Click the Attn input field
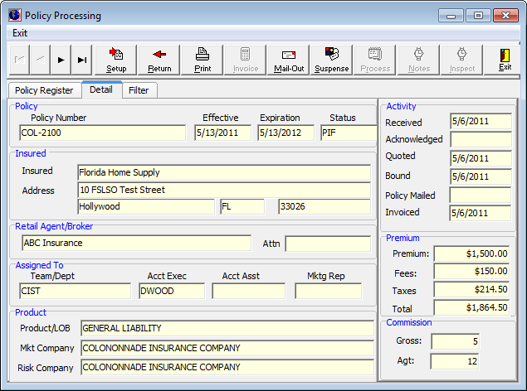527x391 pixels. (328, 244)
